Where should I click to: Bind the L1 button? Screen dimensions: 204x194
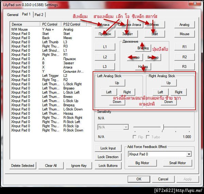tap(105, 47)
